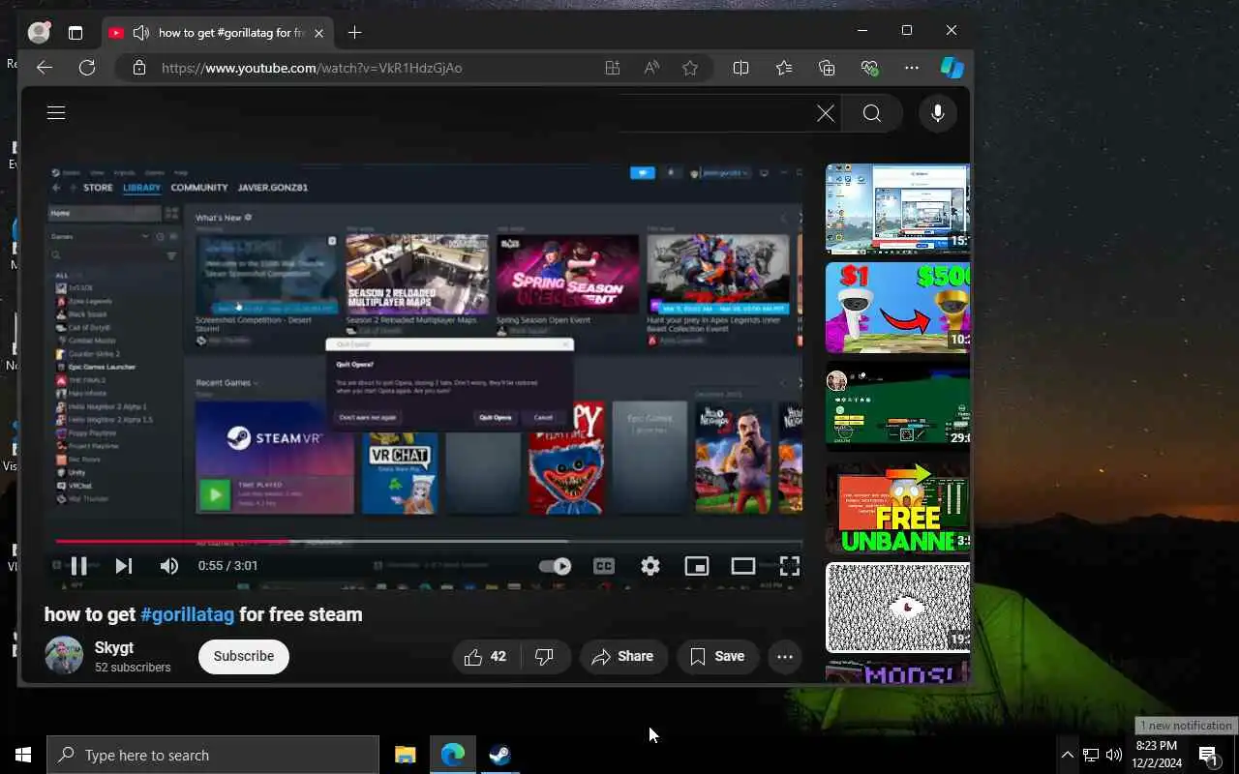Image resolution: width=1239 pixels, height=774 pixels.
Task: Open the Copilot sidebar
Action: 952,68
